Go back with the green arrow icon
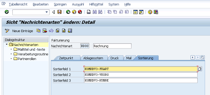Viewport: 210px width, 95px height. 68,12
